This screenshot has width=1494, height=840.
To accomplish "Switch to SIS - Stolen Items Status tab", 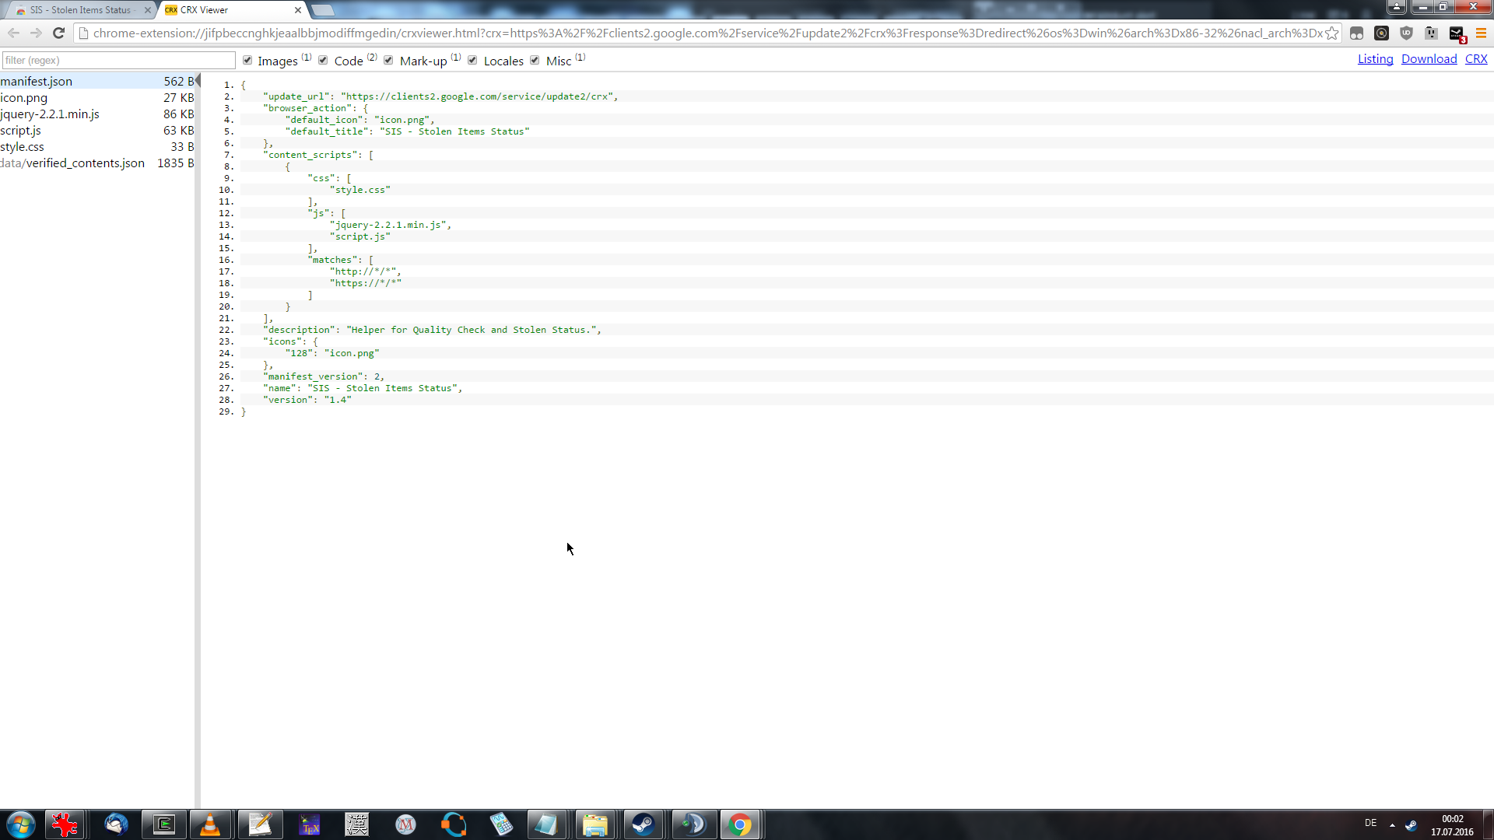I will [x=80, y=10].
